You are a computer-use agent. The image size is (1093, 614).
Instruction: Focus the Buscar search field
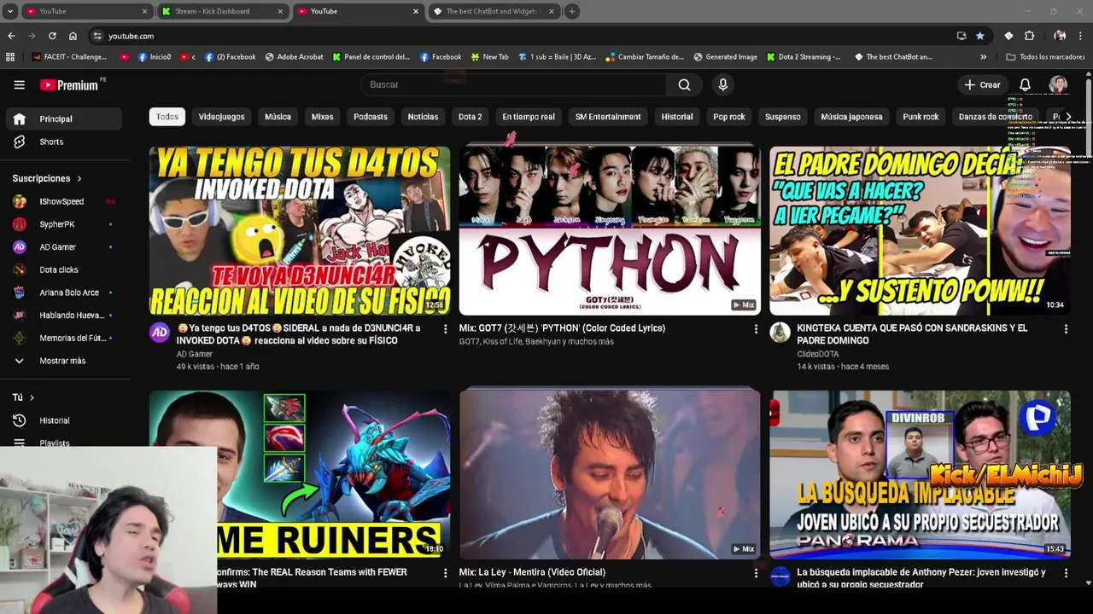(x=513, y=84)
